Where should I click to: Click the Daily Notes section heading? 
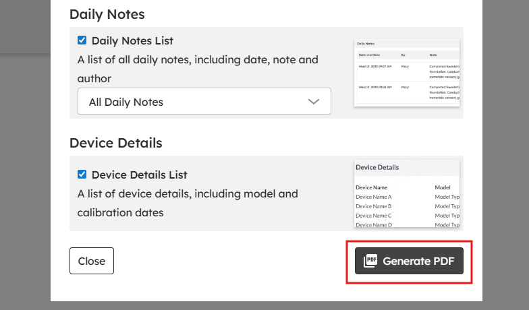107,14
